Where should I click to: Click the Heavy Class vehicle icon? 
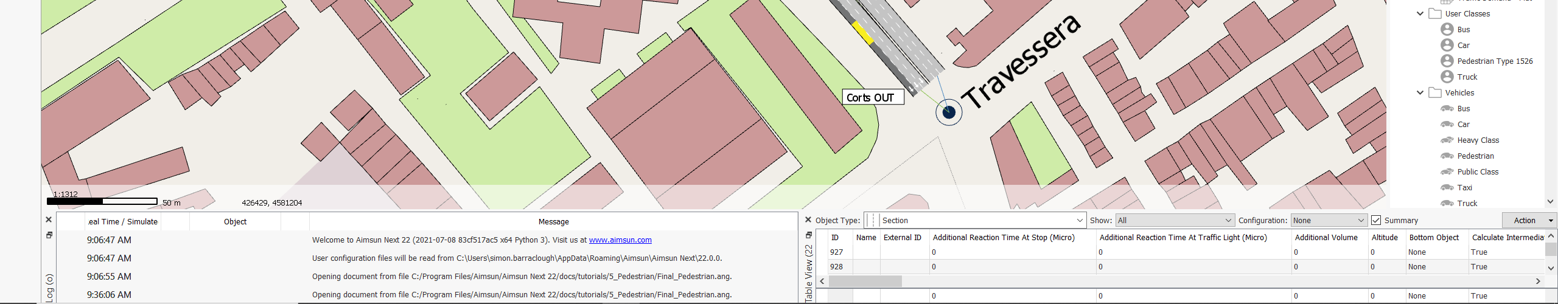click(x=1447, y=140)
